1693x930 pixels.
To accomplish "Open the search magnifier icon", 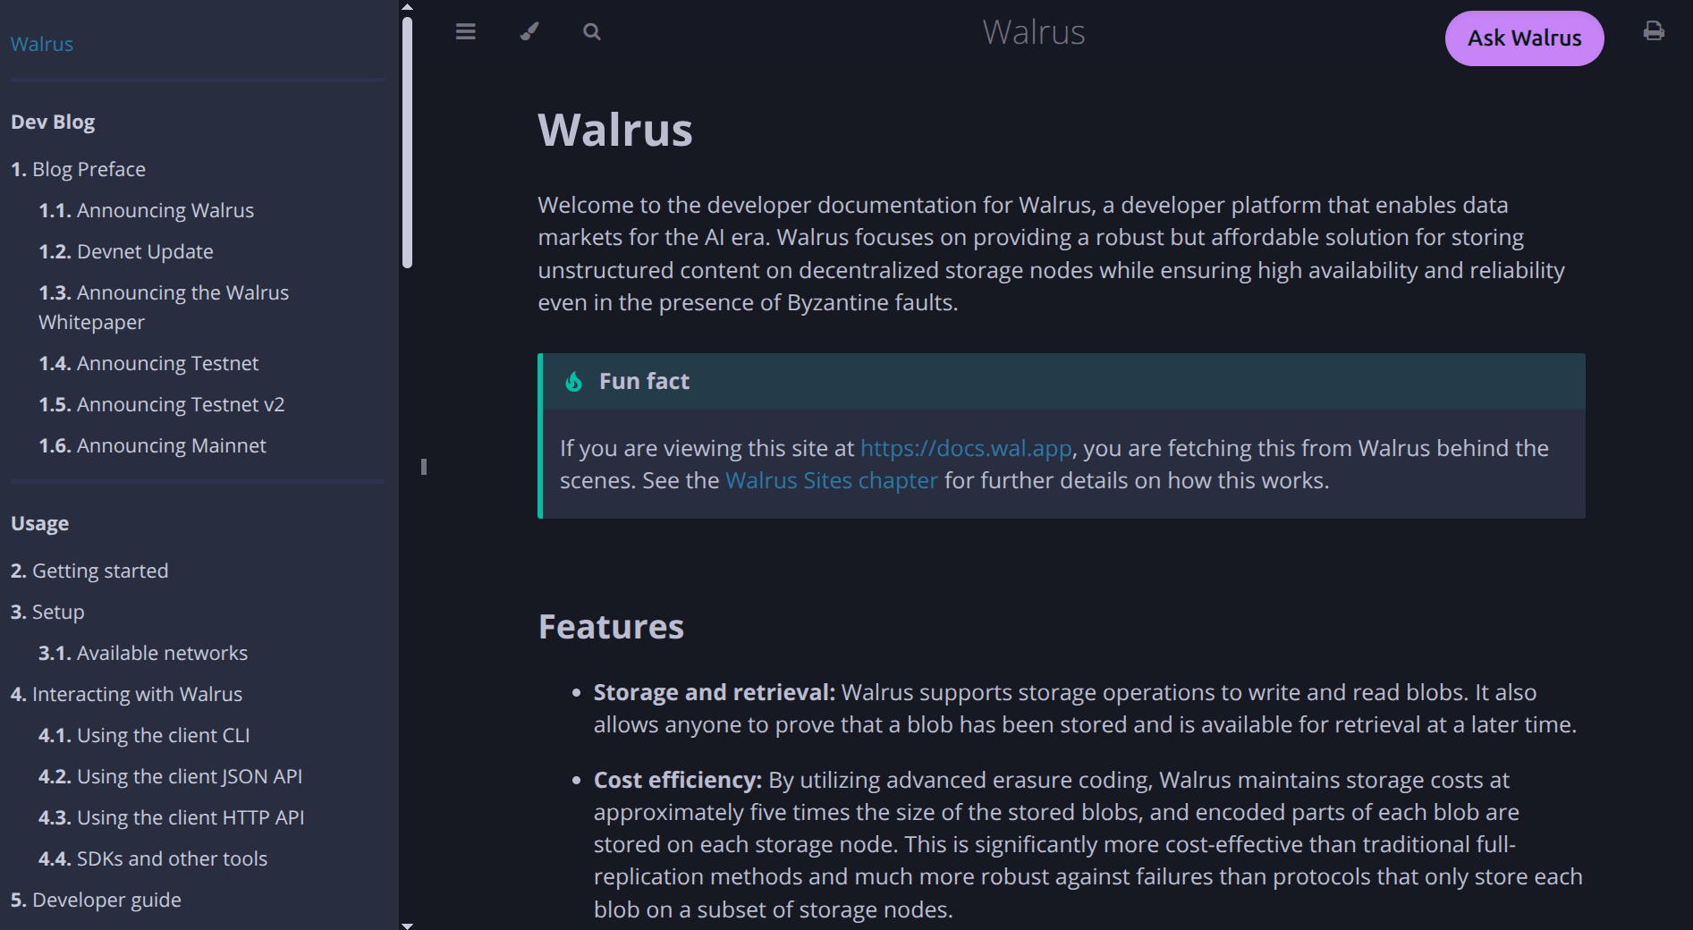I will point(591,32).
